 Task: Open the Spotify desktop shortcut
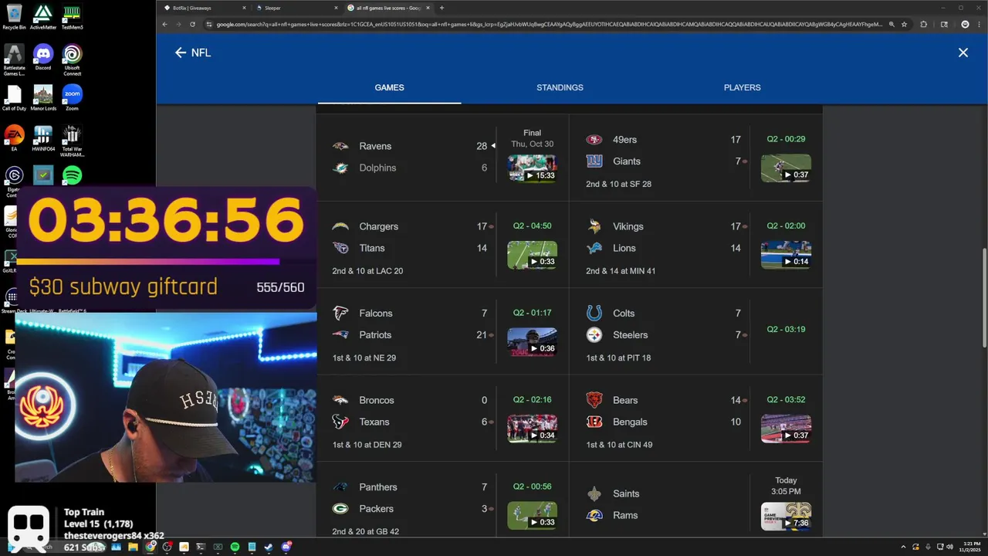click(x=72, y=175)
